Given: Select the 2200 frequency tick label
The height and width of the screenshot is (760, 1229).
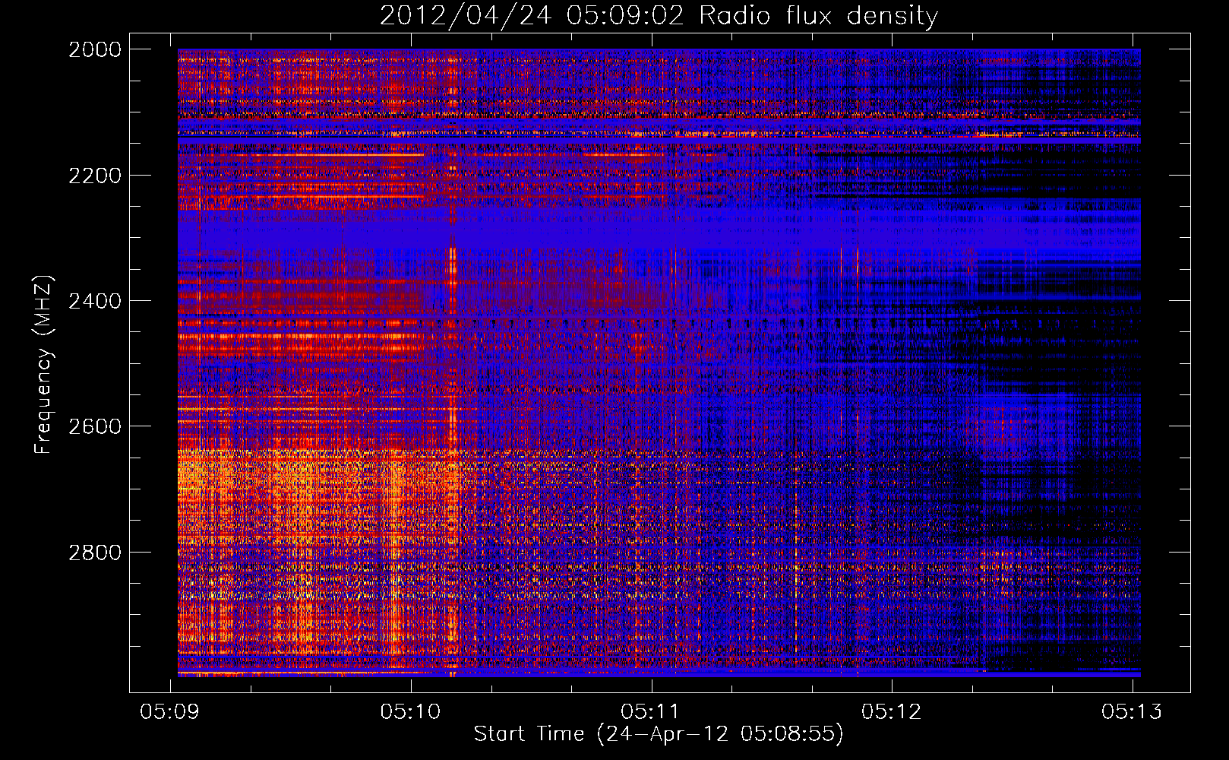Looking at the screenshot, I should coord(95,176).
